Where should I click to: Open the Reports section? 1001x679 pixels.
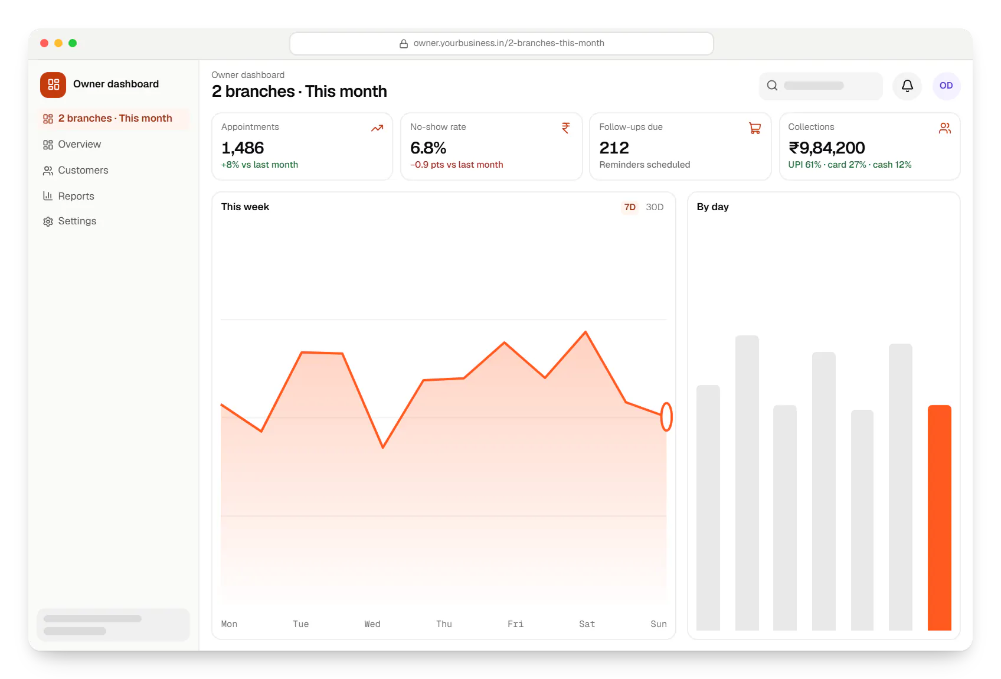tap(113, 196)
